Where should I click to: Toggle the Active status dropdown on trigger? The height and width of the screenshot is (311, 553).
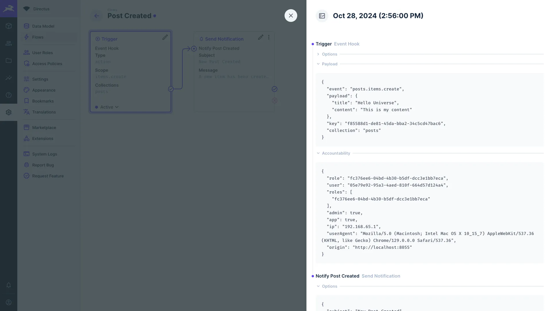(107, 107)
